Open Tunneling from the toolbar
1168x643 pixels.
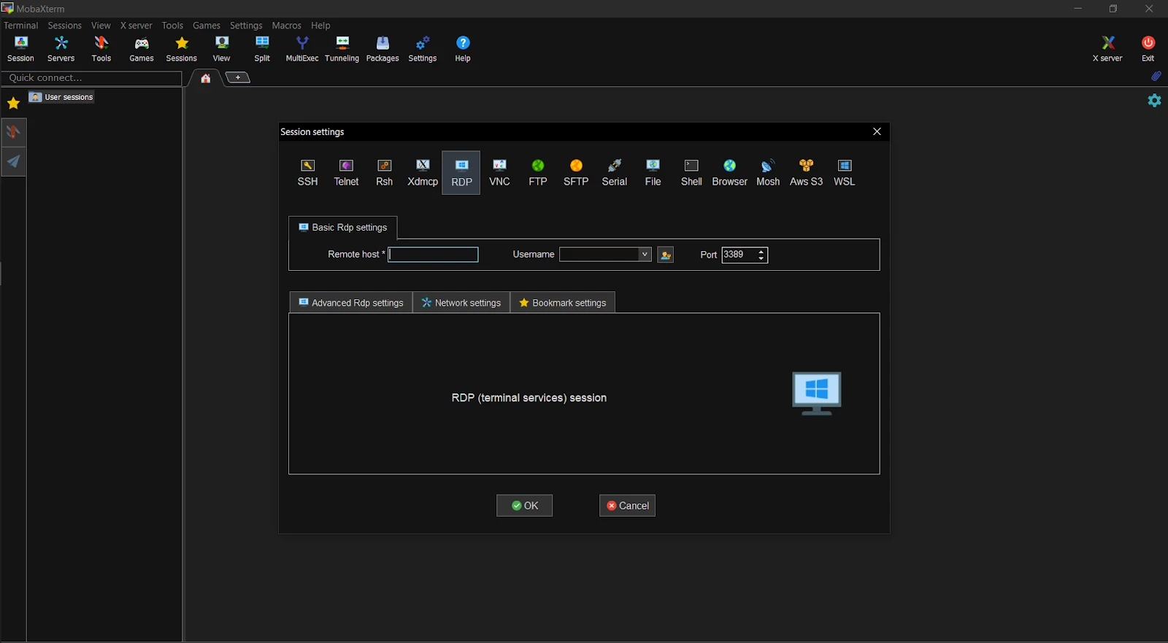[x=342, y=49]
